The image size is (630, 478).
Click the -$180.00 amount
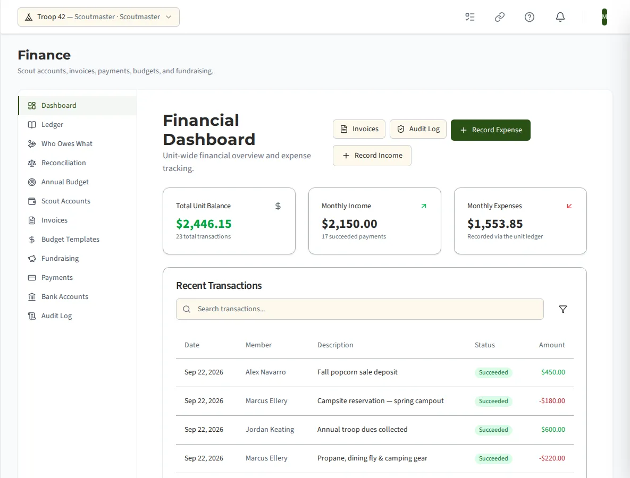(552, 401)
